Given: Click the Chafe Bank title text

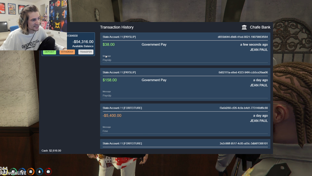Looking at the screenshot, I should coord(260,27).
